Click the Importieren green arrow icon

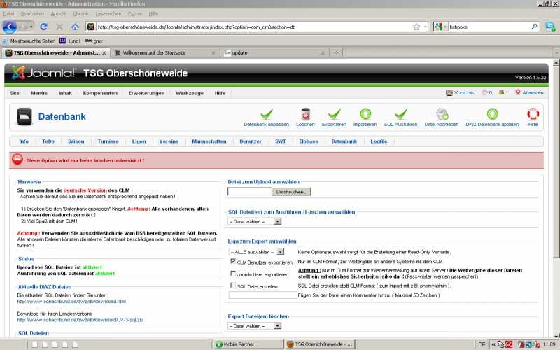pos(365,113)
